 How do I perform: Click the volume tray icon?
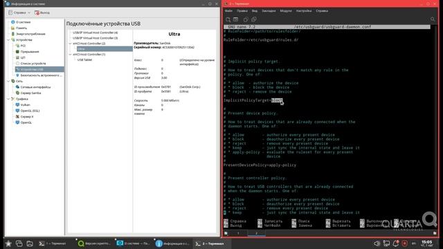377,243
